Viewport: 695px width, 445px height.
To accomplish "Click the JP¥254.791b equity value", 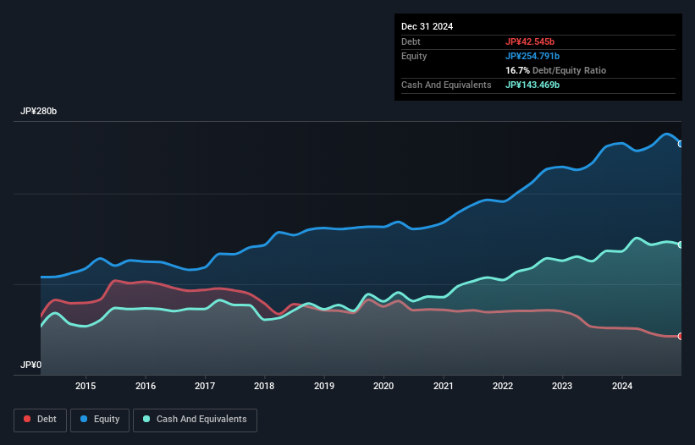I will coord(532,56).
